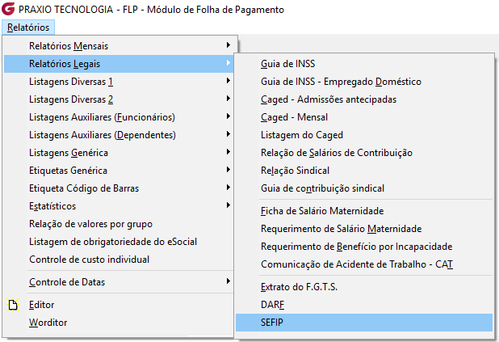Open Relação de Salários de Contribuição

pos(364,153)
